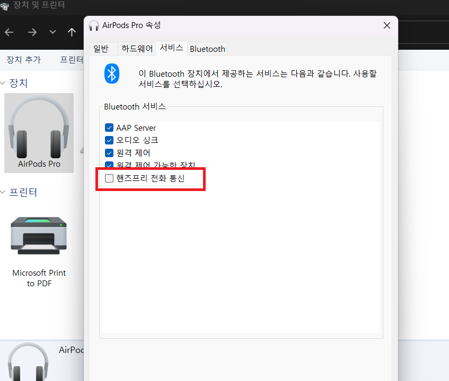The image size is (449, 381).
Task: Click headphone icon in dialog title bar
Action: pyautogui.click(x=94, y=25)
